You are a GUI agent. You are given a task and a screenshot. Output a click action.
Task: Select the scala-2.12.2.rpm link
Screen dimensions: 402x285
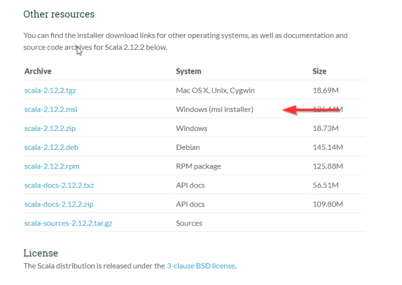click(x=51, y=166)
